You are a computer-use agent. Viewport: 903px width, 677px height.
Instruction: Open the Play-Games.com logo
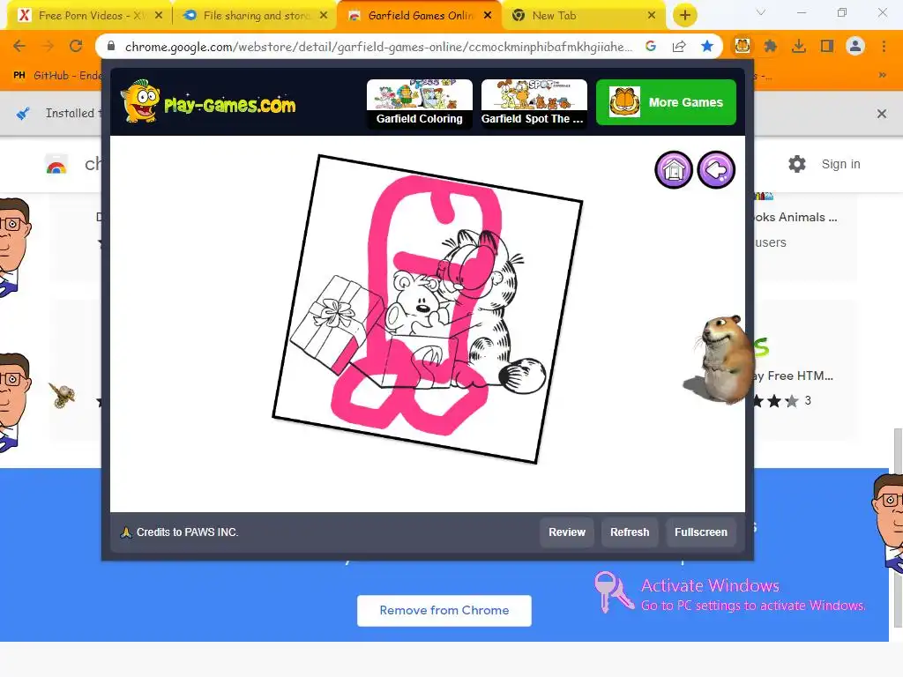point(208,102)
